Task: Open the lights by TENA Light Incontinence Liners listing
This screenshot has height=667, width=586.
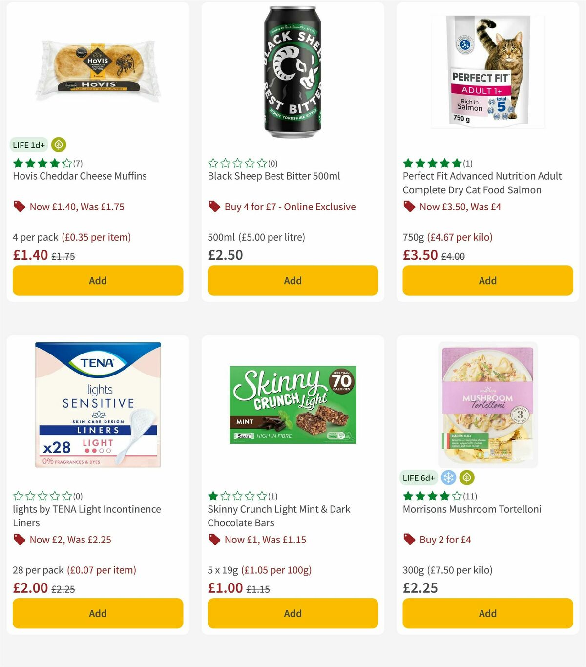Action: pos(86,516)
